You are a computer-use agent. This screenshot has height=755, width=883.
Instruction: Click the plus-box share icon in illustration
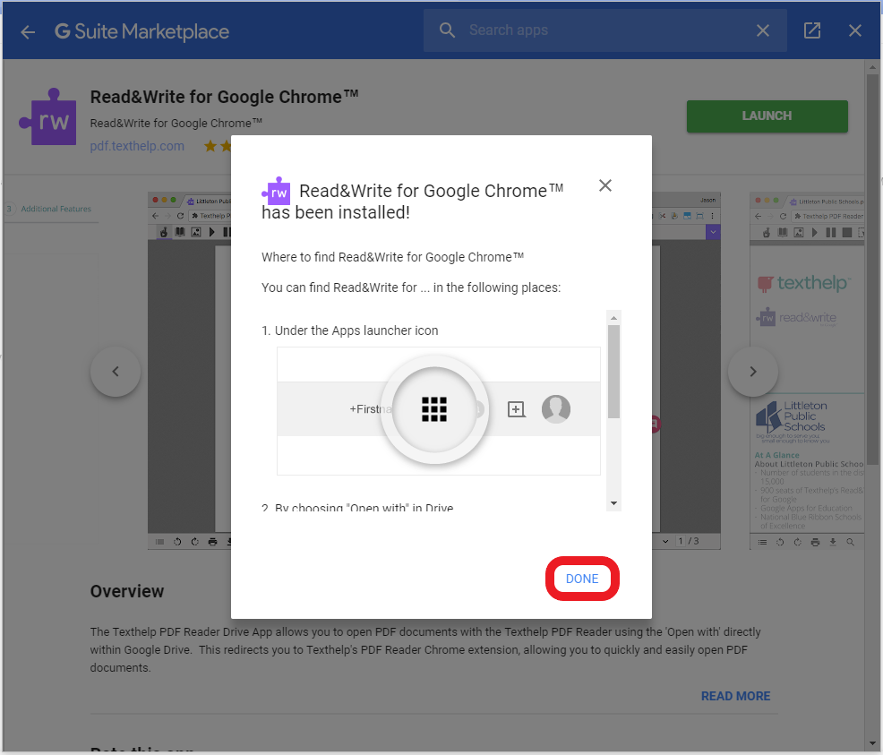click(x=517, y=409)
